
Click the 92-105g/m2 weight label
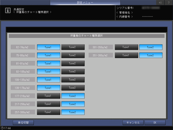[23, 71]
